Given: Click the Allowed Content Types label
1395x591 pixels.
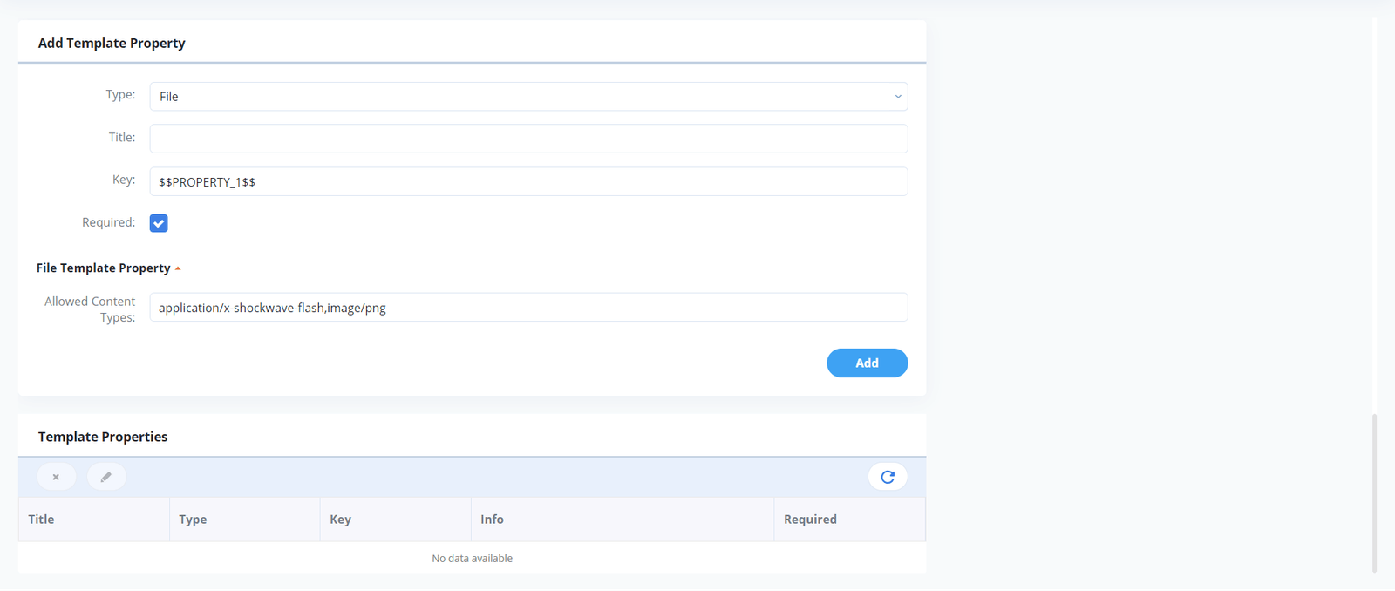Looking at the screenshot, I should pyautogui.click(x=91, y=309).
